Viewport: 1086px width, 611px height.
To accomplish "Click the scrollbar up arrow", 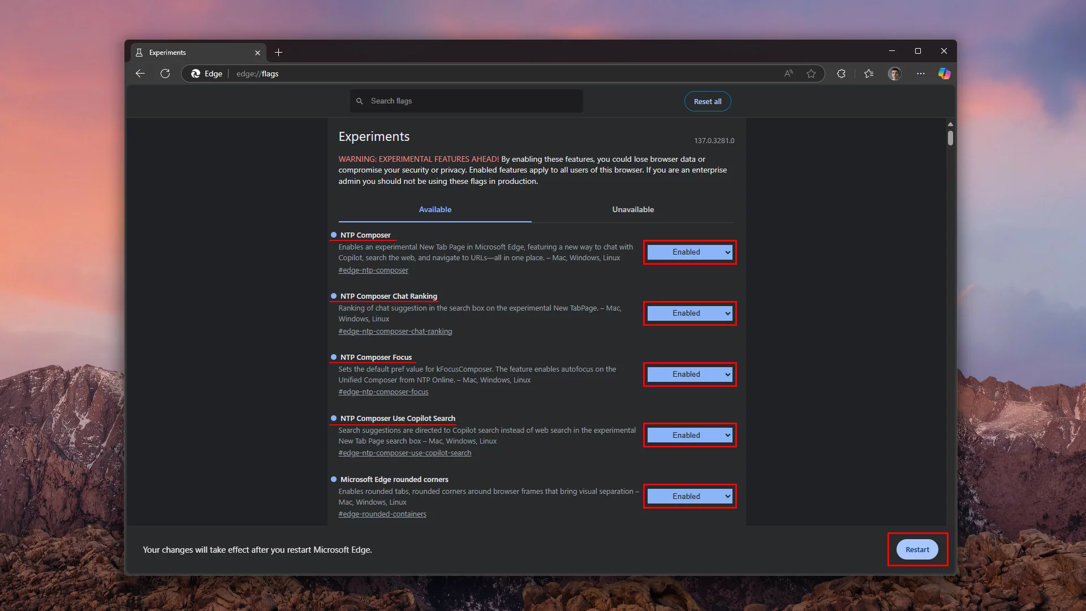I will tap(950, 124).
